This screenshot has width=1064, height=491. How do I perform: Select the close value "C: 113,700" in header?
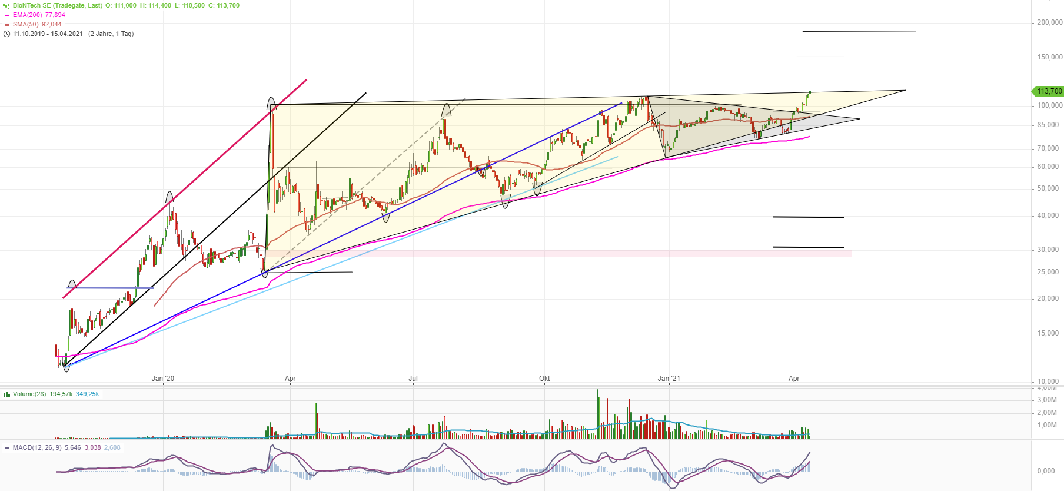(x=224, y=5)
